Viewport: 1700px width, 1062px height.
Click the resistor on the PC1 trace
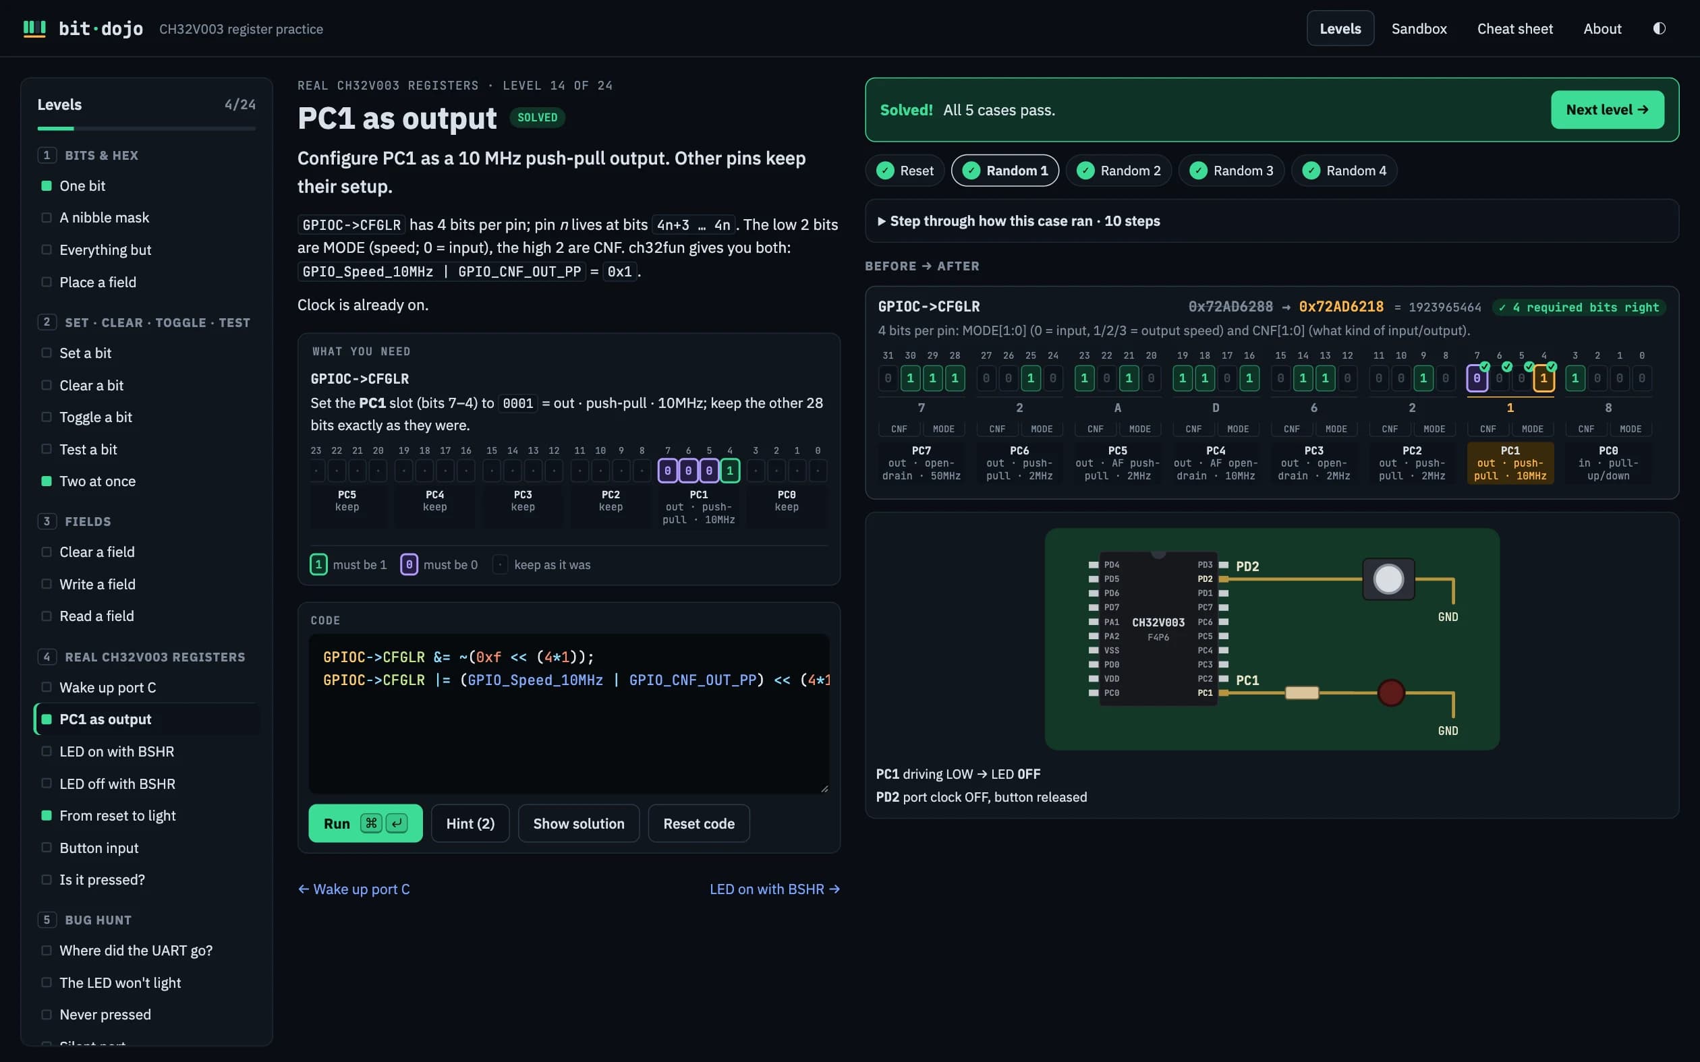click(x=1302, y=692)
